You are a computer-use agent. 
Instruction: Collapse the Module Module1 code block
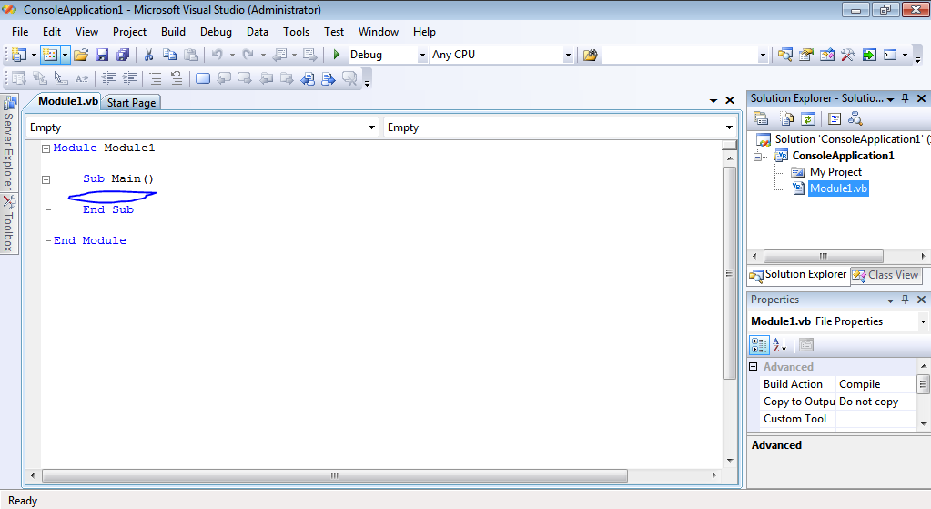pos(46,148)
